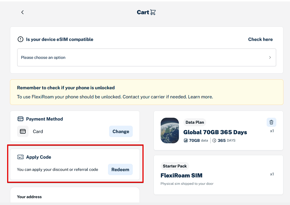The height and width of the screenshot is (205, 290).
Task: Click the Check here link
Action: pos(260,40)
